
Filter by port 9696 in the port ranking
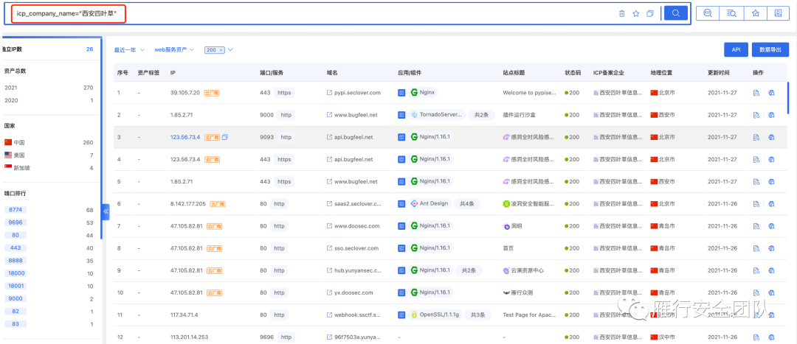point(15,222)
